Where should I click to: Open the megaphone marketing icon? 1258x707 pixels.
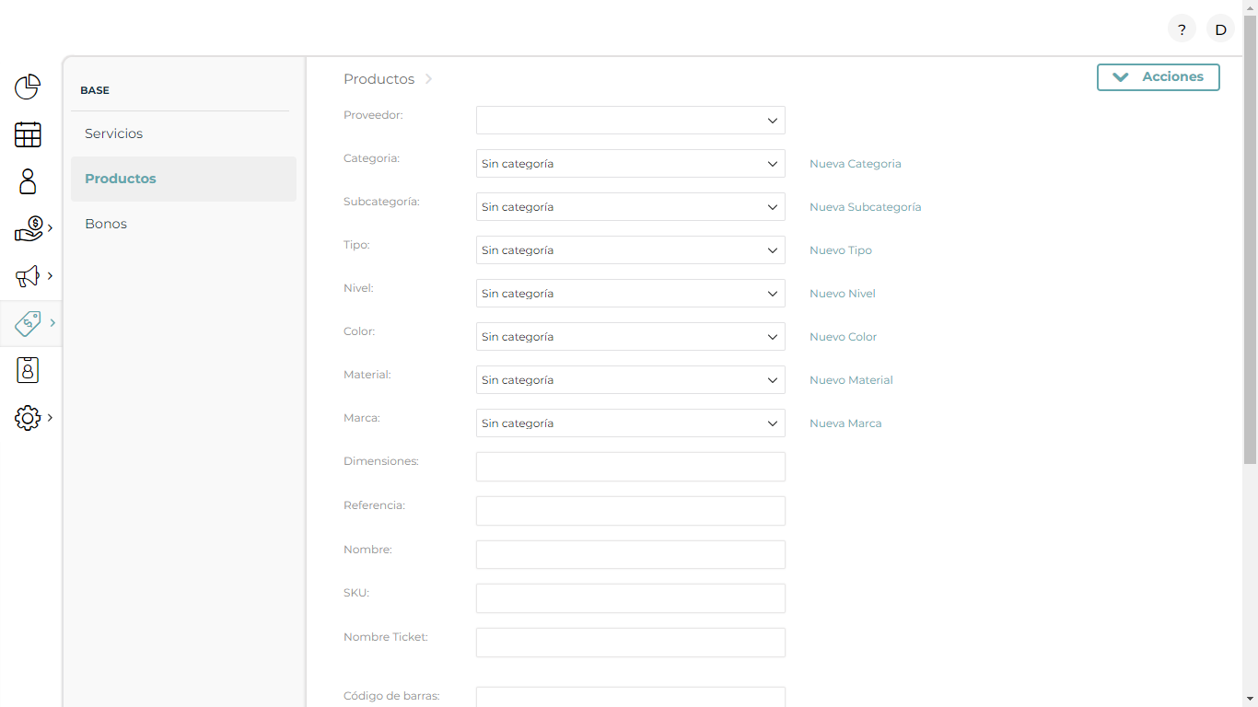(x=28, y=275)
